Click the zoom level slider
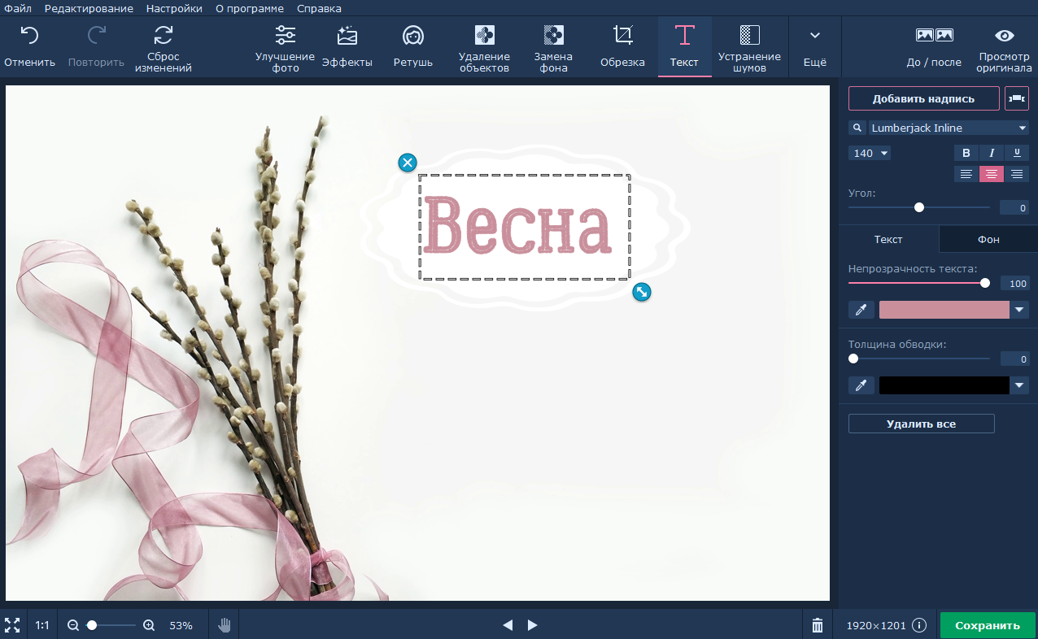Image resolution: width=1038 pixels, height=639 pixels. pyautogui.click(x=111, y=625)
